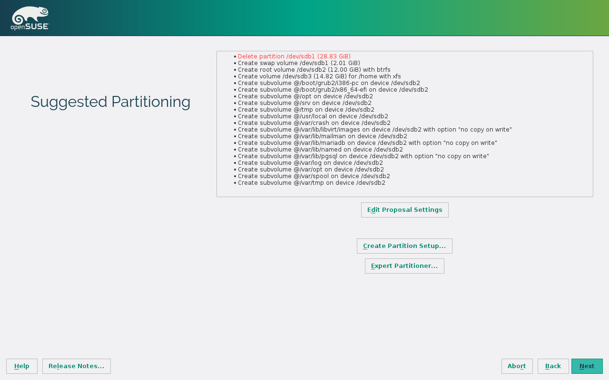Select the red Delete partition /dev/sdb1 line

point(294,57)
